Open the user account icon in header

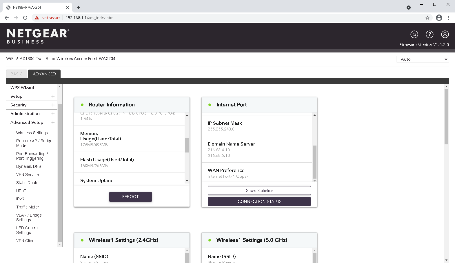pos(445,34)
